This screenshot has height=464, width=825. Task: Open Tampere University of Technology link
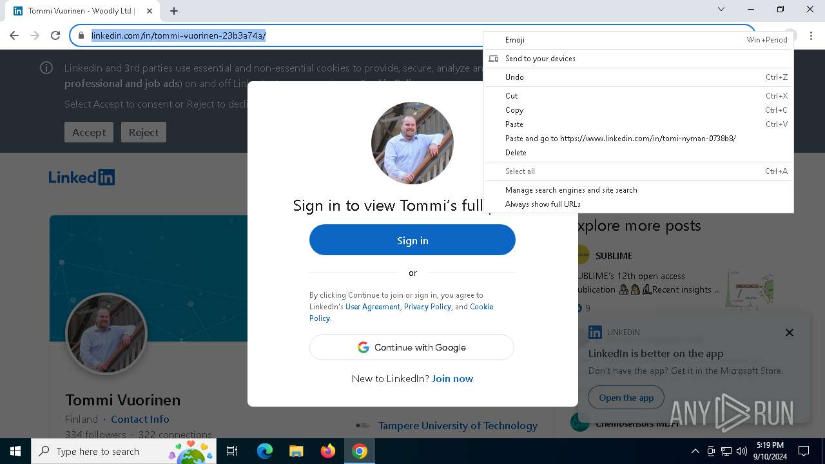(x=458, y=425)
